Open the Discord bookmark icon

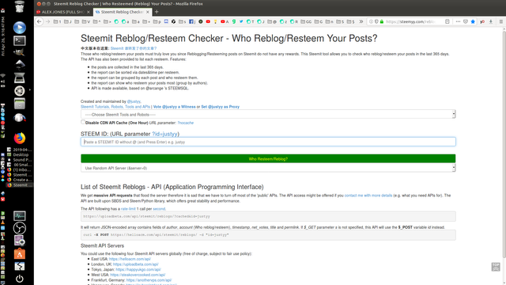pos(166,21)
